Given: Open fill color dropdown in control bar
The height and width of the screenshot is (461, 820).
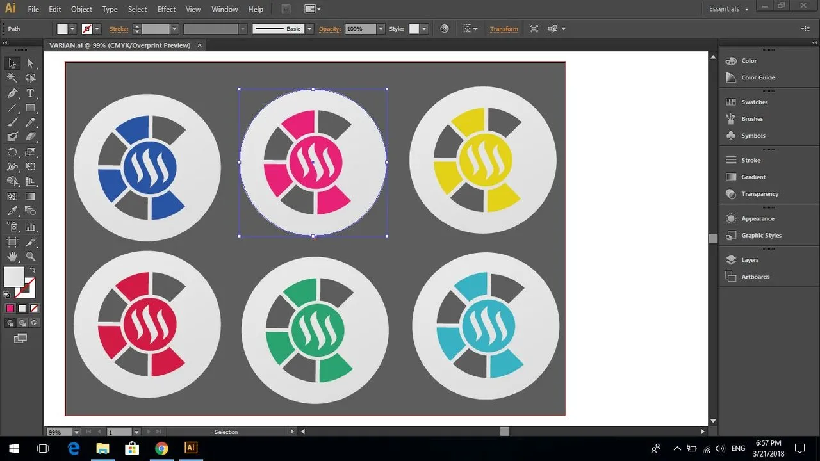Looking at the screenshot, I should click(72, 29).
